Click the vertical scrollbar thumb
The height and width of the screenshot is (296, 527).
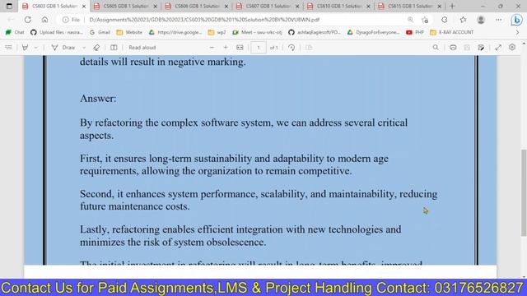[x=524, y=192]
